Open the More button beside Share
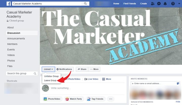 [94, 69]
